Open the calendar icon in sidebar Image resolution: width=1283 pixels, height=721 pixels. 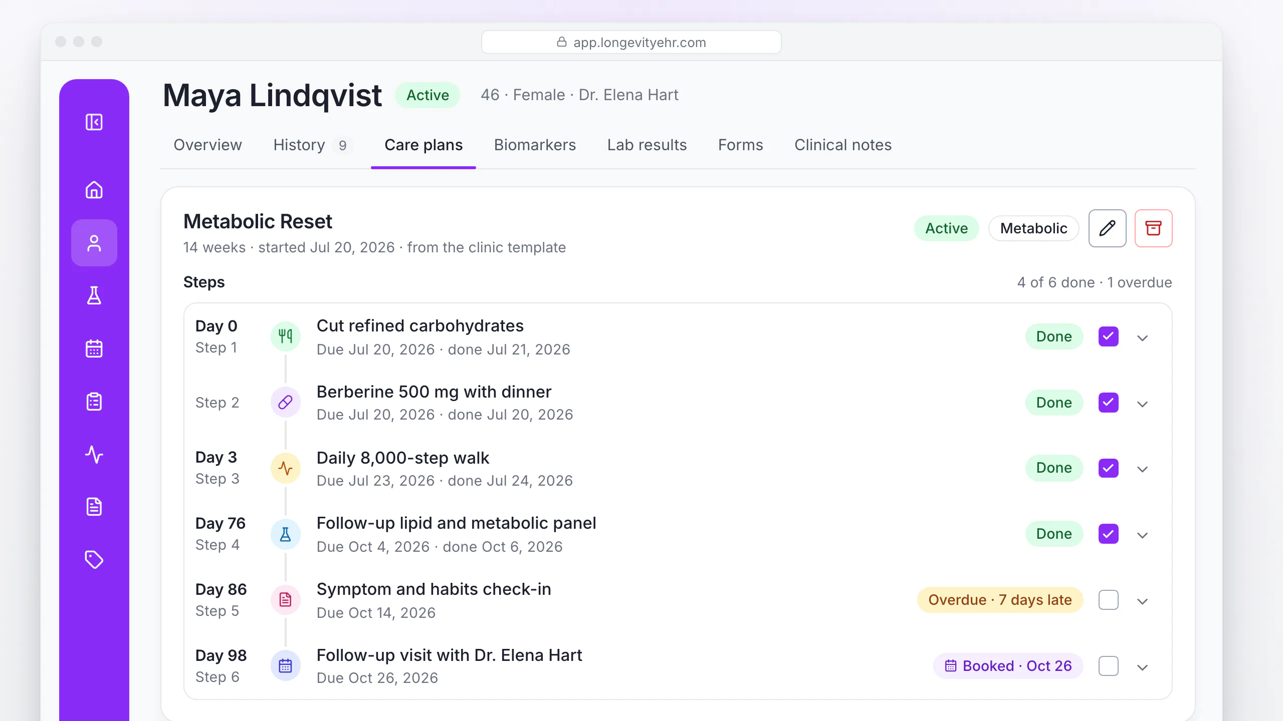point(94,348)
